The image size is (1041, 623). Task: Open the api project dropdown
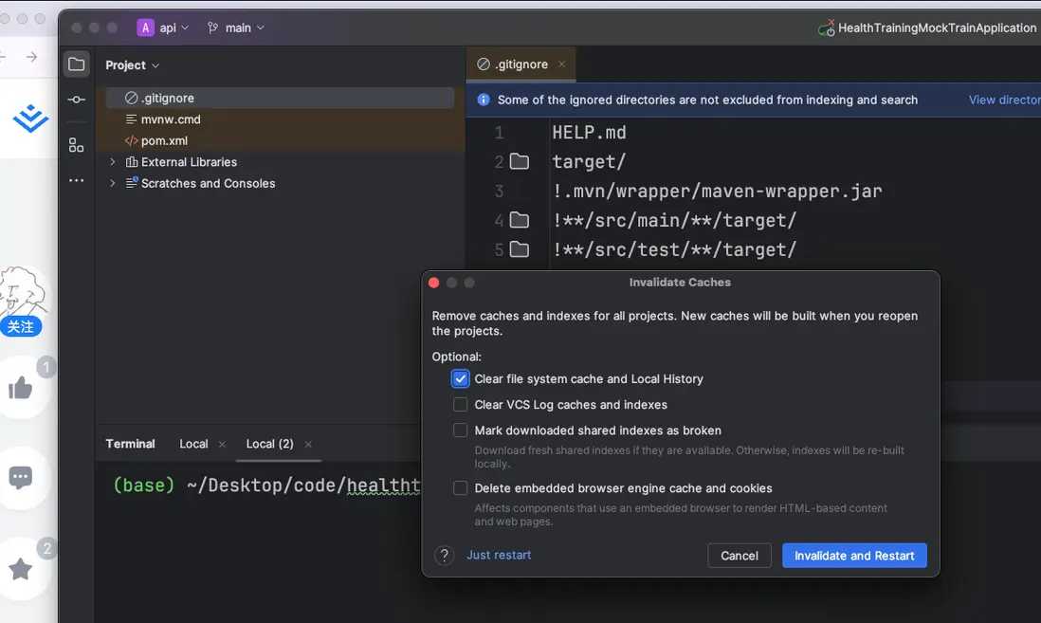pyautogui.click(x=164, y=27)
